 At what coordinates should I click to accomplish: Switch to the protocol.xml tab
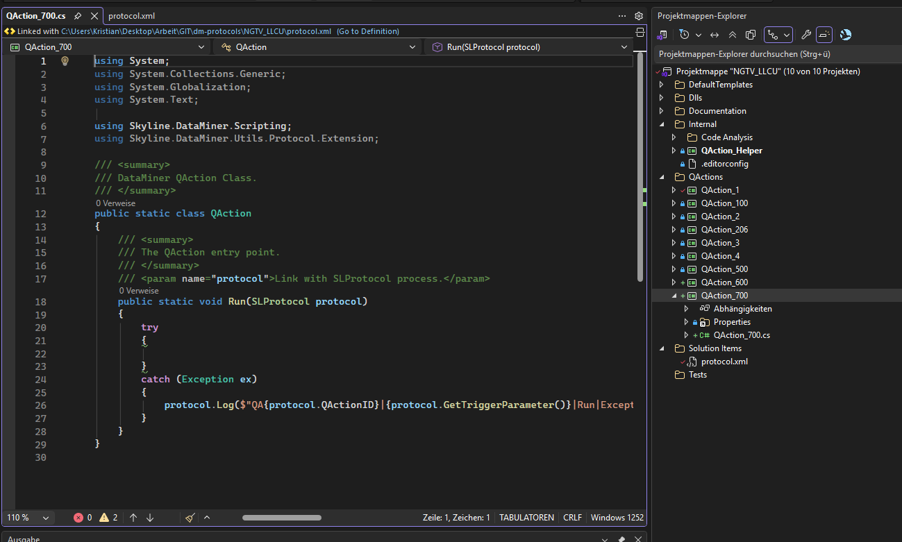(131, 16)
